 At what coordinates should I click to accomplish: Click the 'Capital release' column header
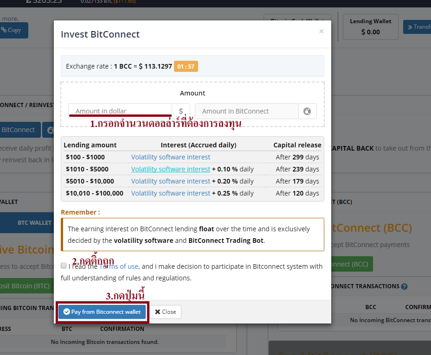(297, 145)
